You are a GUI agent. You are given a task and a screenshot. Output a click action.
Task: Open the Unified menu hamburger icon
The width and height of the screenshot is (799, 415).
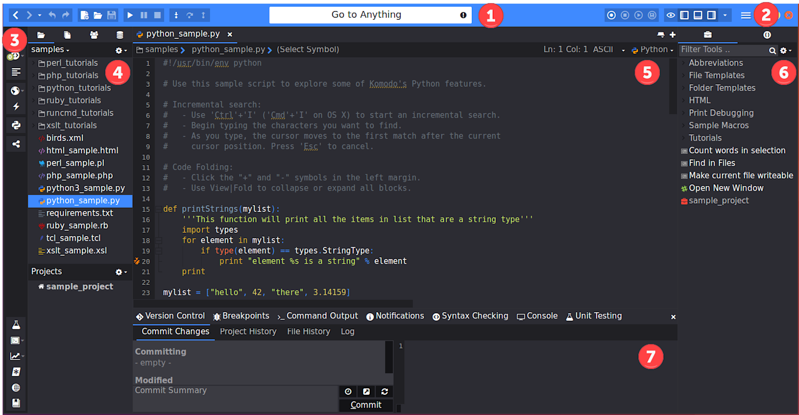746,15
